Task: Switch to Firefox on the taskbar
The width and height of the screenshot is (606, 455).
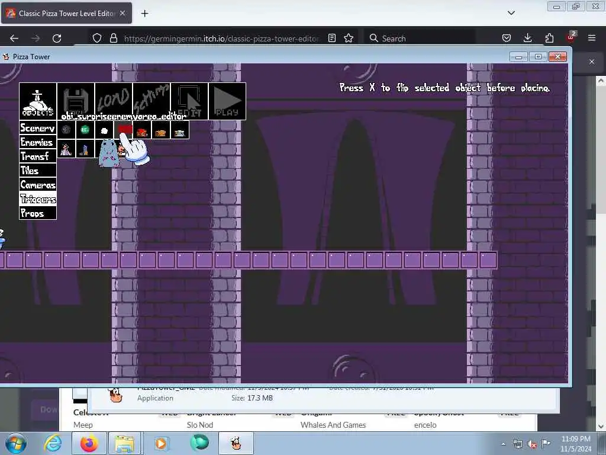Action: point(89,443)
